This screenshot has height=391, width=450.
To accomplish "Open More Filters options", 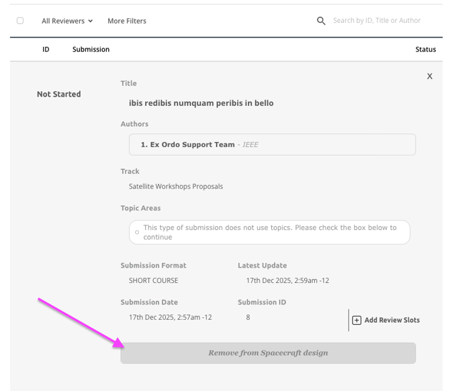I will (127, 21).
